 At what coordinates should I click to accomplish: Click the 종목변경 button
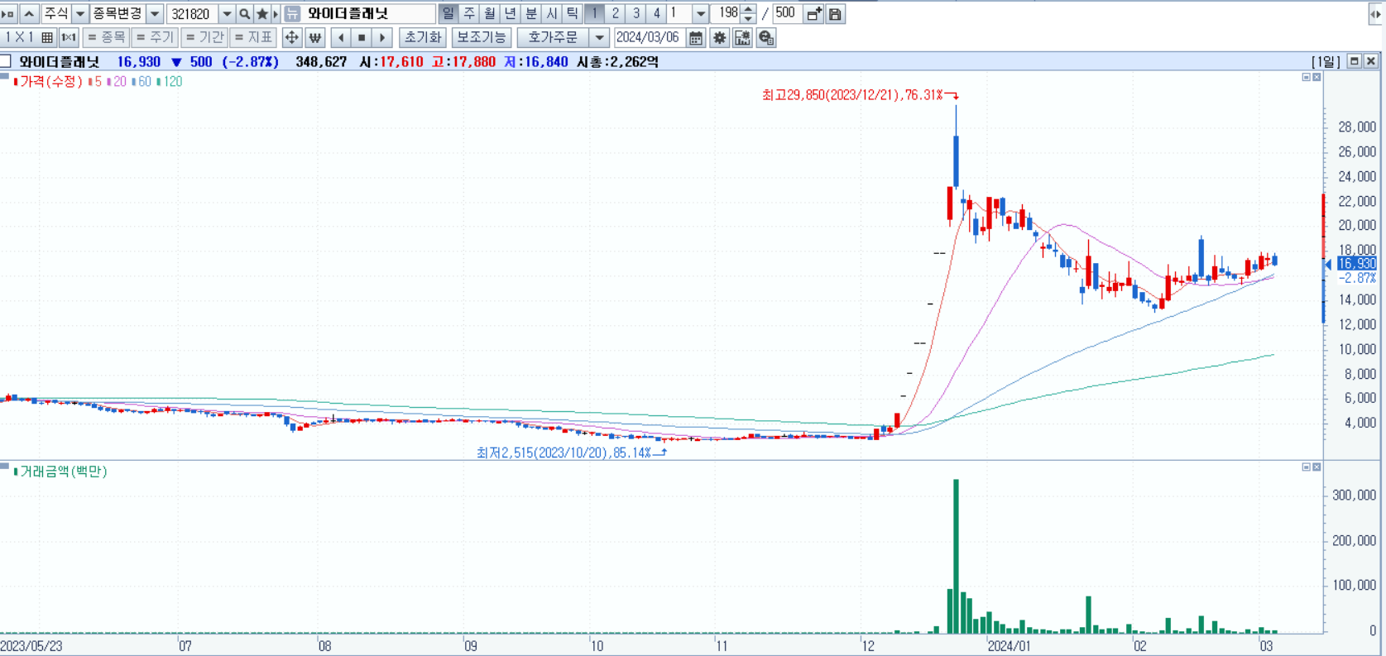click(117, 14)
